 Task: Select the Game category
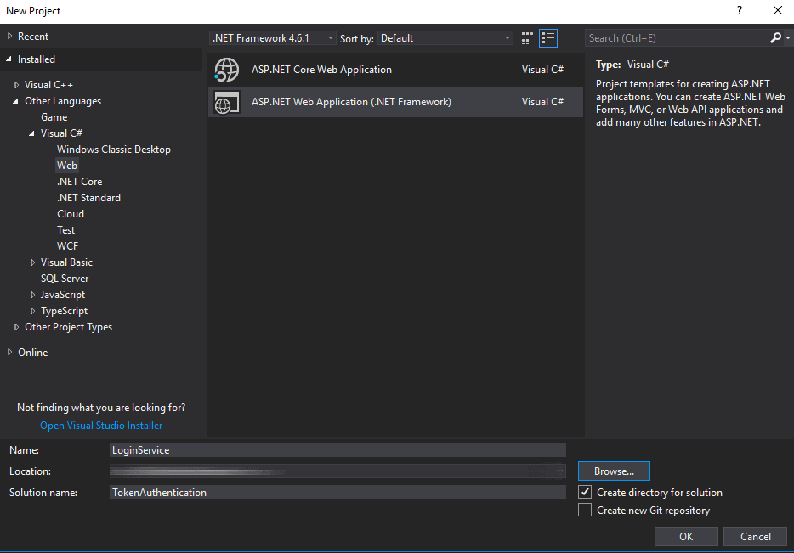point(54,117)
